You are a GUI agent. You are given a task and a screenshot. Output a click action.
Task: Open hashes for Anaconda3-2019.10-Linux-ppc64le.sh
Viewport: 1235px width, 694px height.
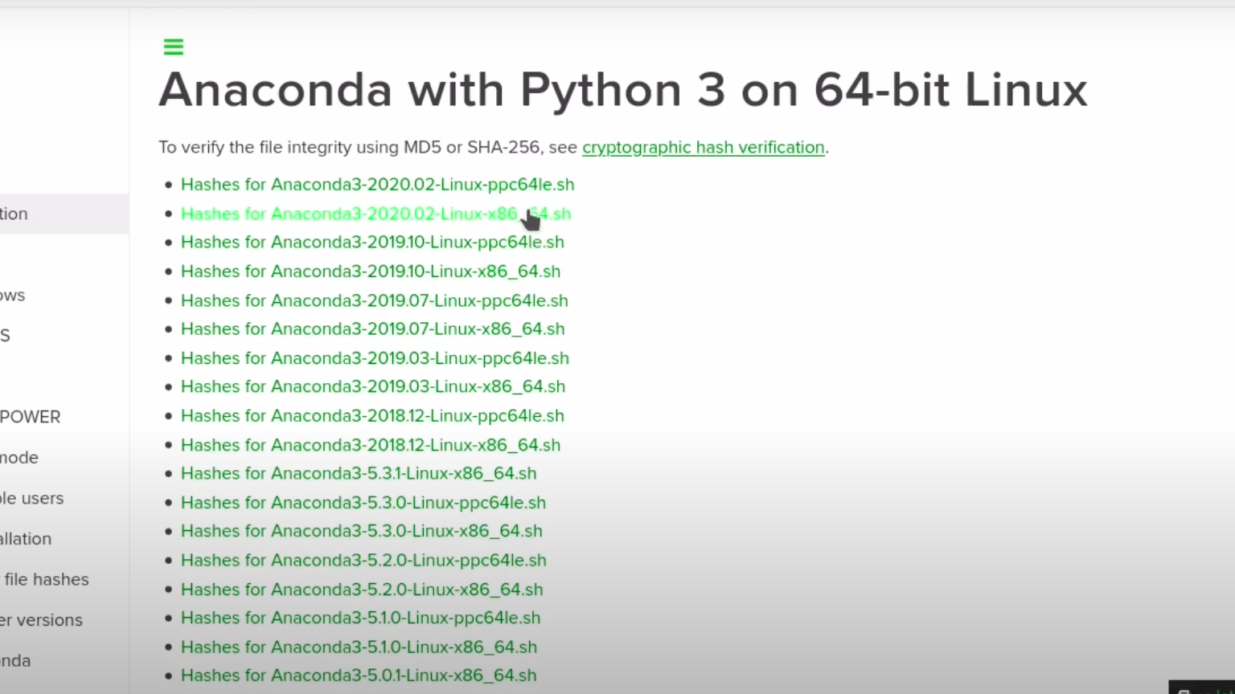[x=372, y=243]
